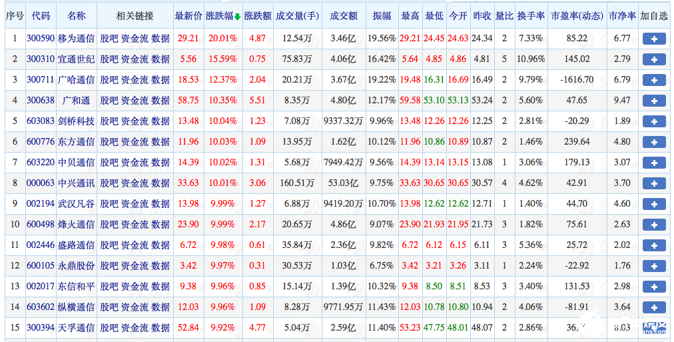Click 中兴通讯 turnover value 53.03亿

coord(344,183)
